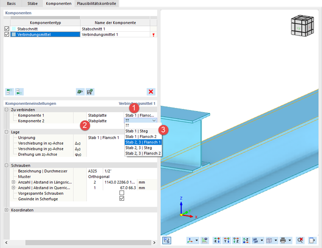Screen dimensions: 322x248
Task: Click view settings ruler-eye icon
Action: pyautogui.click(x=205, y=240)
